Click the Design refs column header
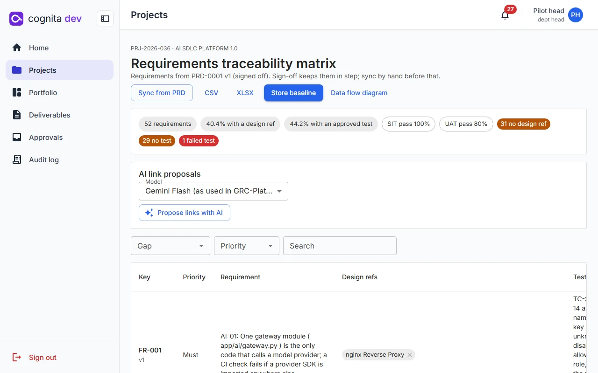Viewport: 598px width, 373px height. click(x=360, y=277)
